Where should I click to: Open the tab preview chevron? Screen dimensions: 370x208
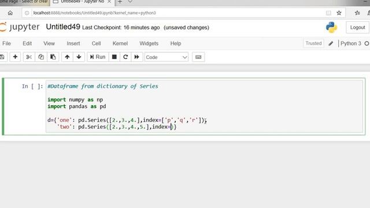tap(130, 2)
